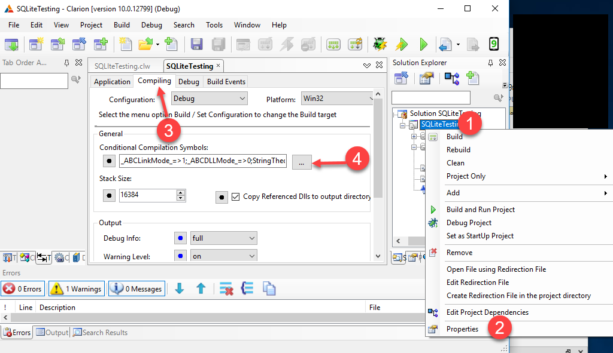Click the copy errors icon in Errors pane

(269, 289)
